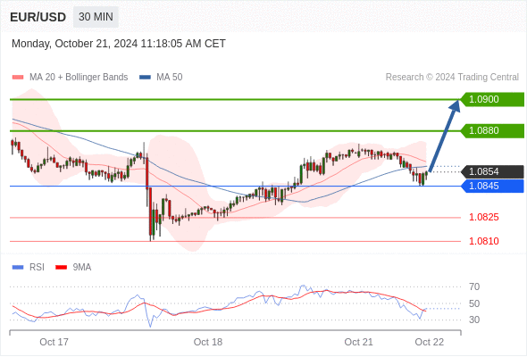
Task: Click the 1.0854 current price label
Action: click(492, 171)
